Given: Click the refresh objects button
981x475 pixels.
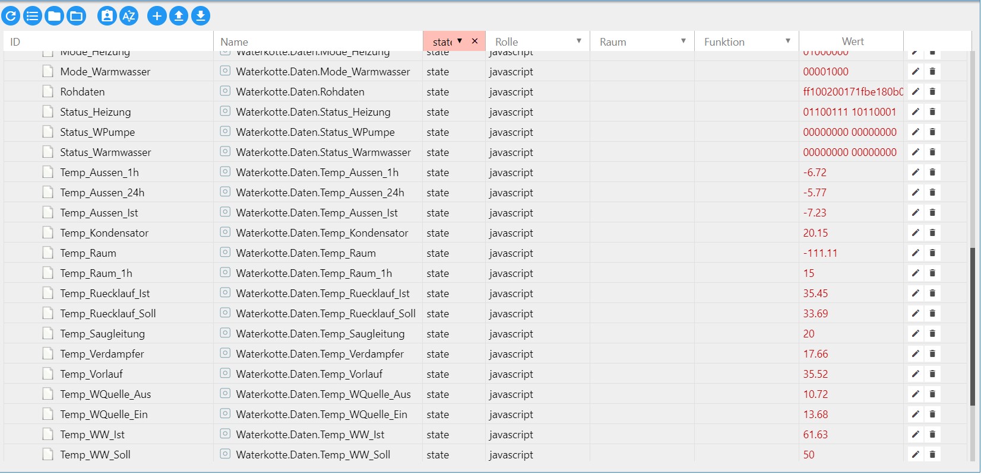Looking at the screenshot, I should [x=11, y=16].
